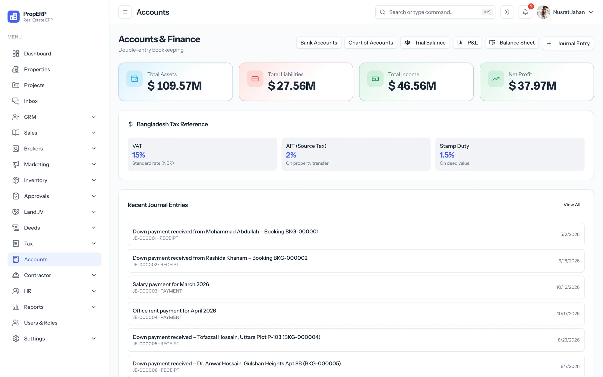
Task: Toggle the sidebar hamburger menu icon
Action: coord(125,12)
